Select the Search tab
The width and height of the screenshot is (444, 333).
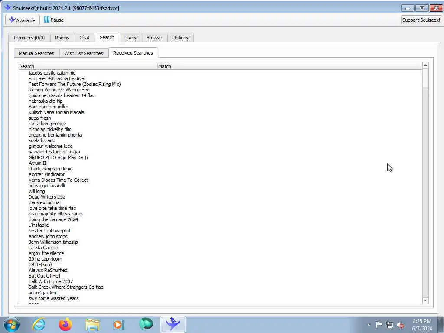click(107, 37)
